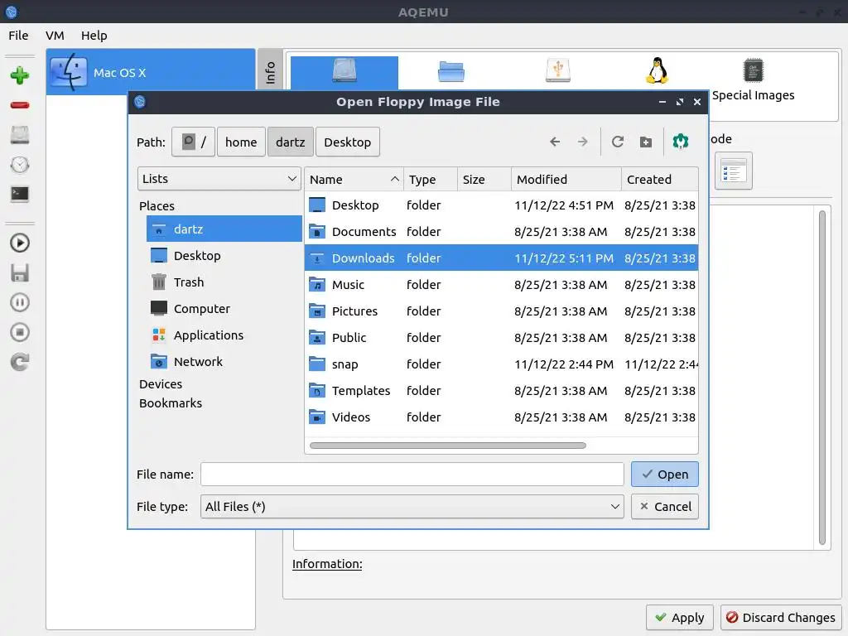Select the blue folder tab icon

pos(451,71)
